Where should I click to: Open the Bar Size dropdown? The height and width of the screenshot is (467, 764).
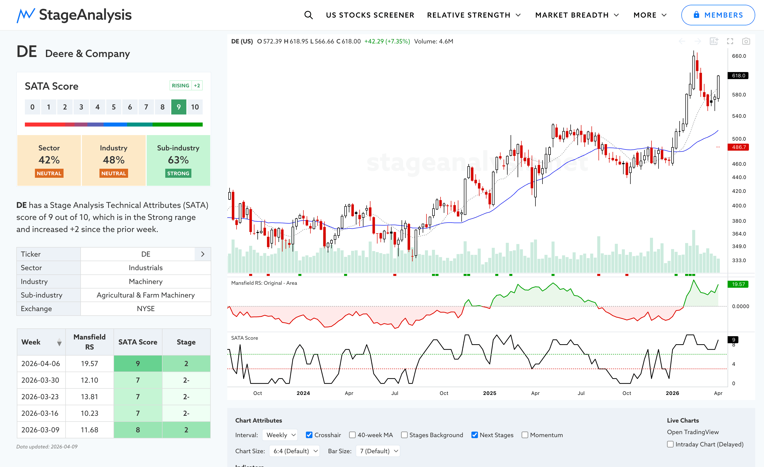(378, 451)
